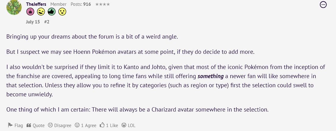This screenshot has width=336, height=131.
Task: Click the yellow smiley face badge
Action: 62,12
